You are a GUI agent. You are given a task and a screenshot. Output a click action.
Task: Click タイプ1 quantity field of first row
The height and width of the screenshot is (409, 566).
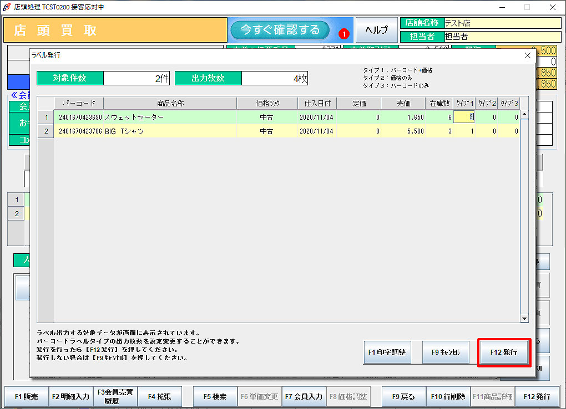coord(464,117)
